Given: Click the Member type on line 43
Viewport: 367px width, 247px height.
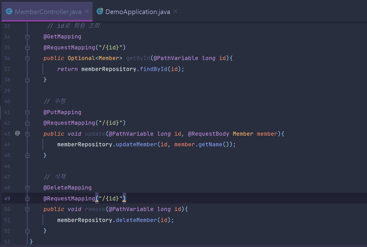Looking at the screenshot, I should (243, 134).
